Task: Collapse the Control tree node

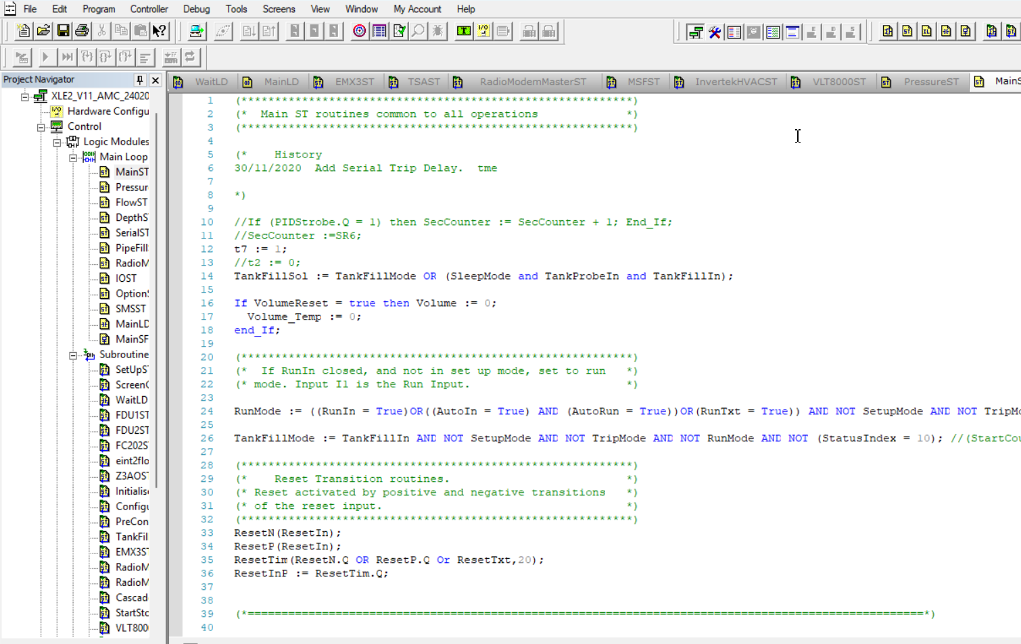Action: [x=41, y=127]
